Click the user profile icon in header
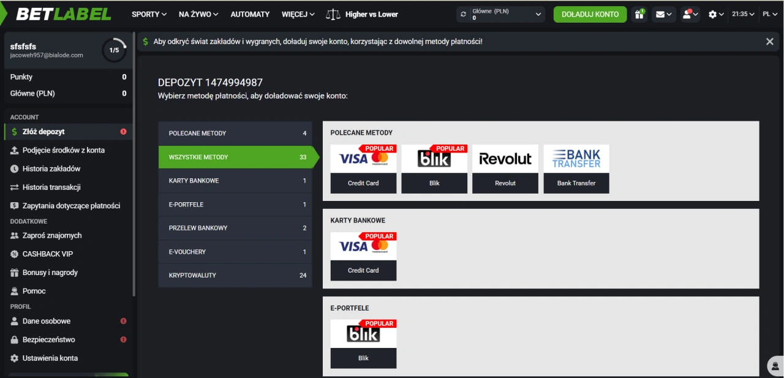784x378 pixels. (690, 14)
